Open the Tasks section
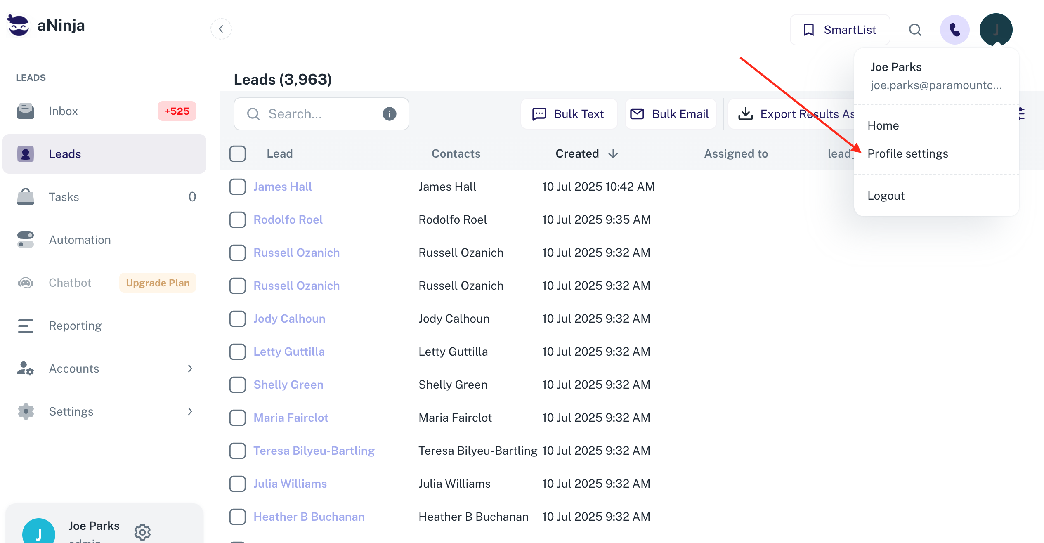The image size is (1044, 543). (x=64, y=197)
